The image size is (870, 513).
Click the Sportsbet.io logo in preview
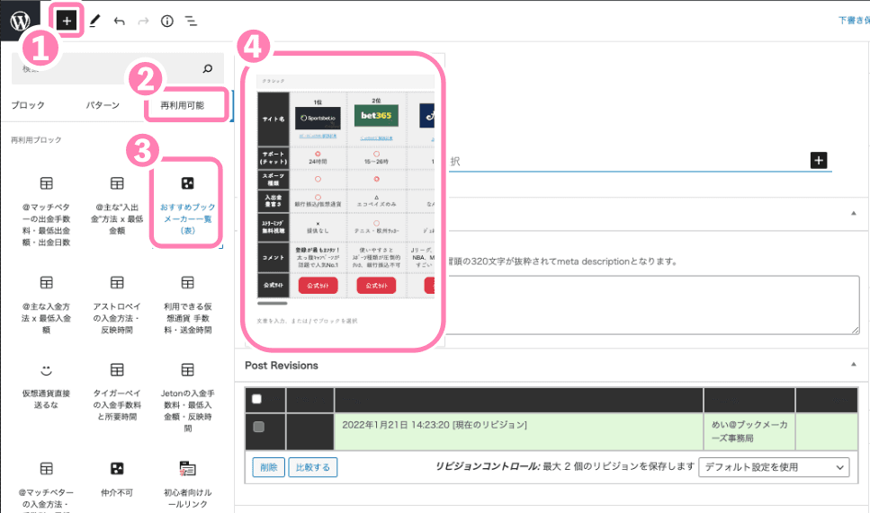(x=318, y=118)
